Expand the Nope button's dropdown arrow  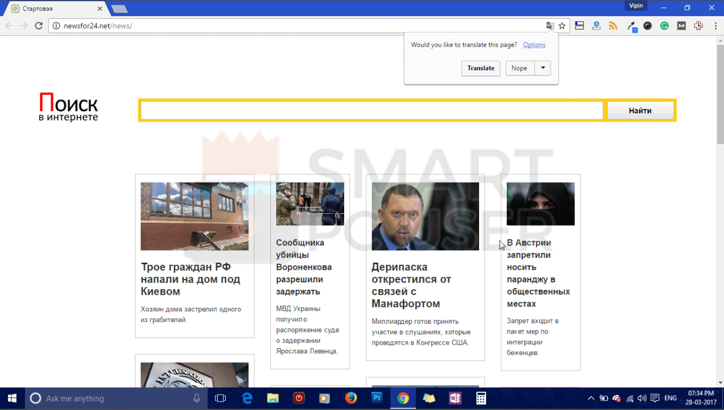point(543,68)
